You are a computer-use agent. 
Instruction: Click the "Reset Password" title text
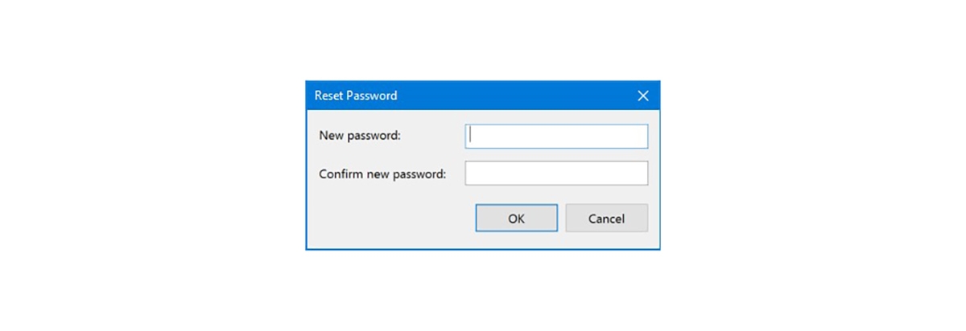point(356,96)
